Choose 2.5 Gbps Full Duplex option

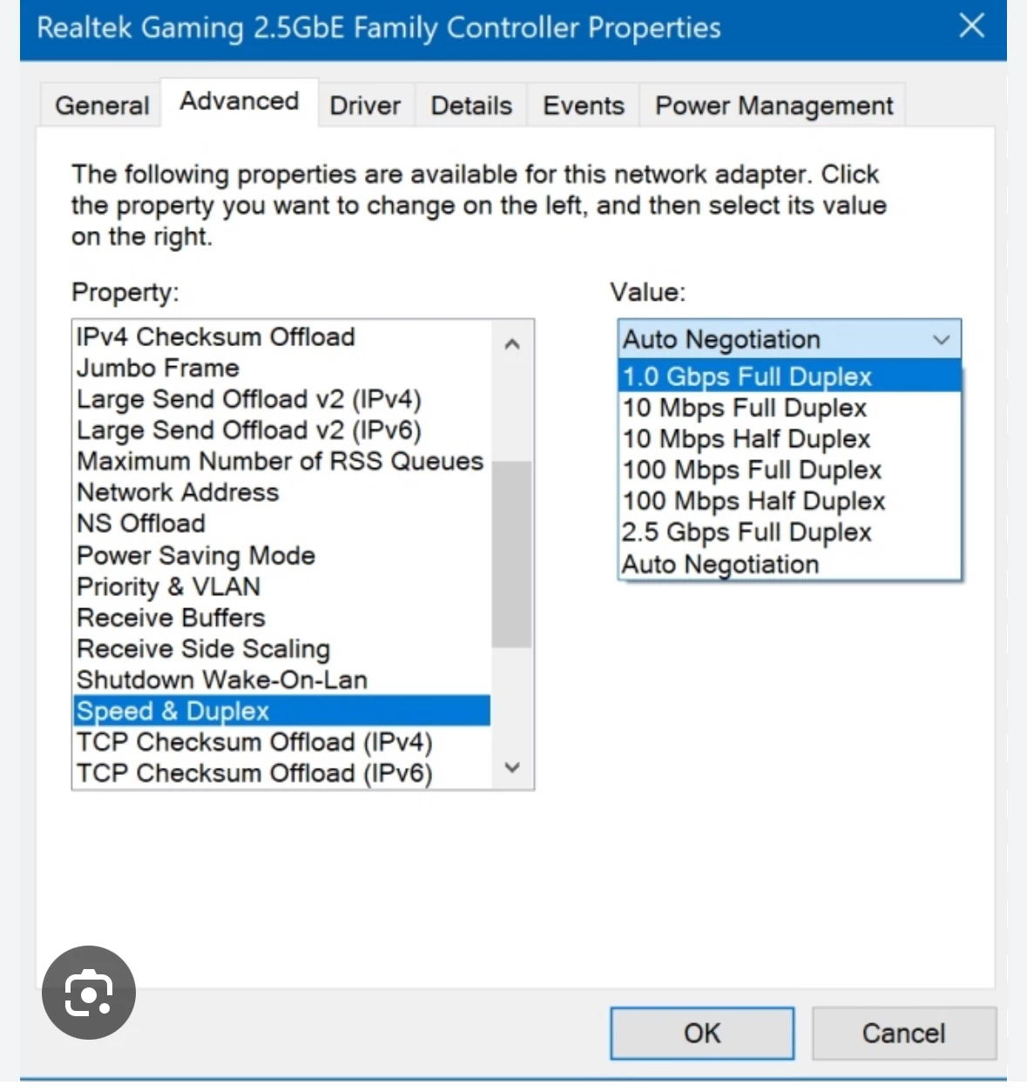(790, 532)
